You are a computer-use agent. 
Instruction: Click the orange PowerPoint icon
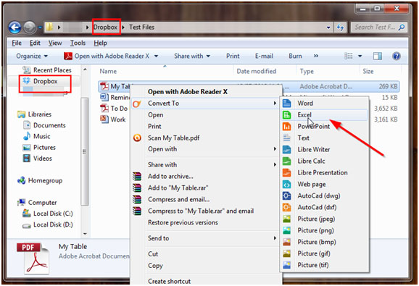tap(286, 126)
